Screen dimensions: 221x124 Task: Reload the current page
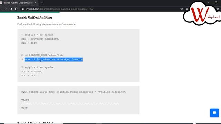click(11, 9)
